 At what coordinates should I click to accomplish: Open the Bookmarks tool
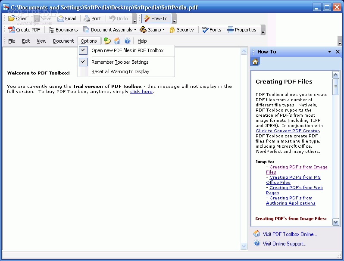[63, 30]
